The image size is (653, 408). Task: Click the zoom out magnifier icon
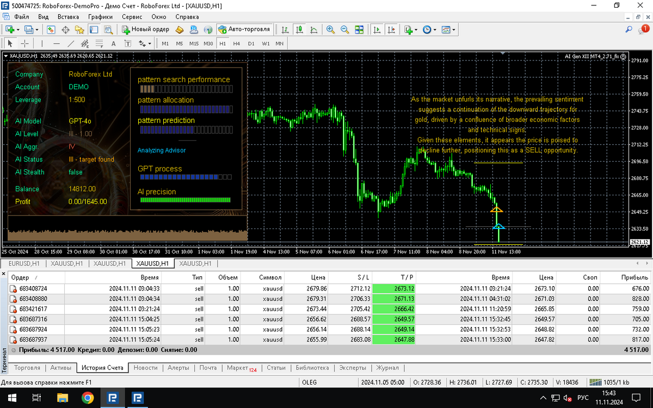click(x=344, y=29)
